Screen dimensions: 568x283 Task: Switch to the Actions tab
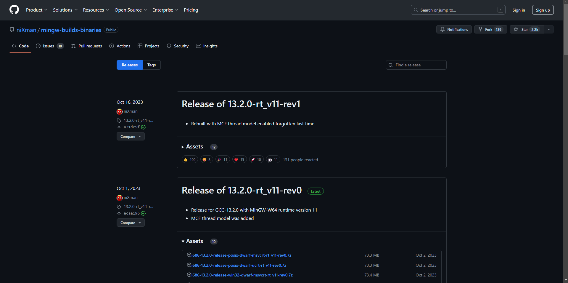click(120, 46)
